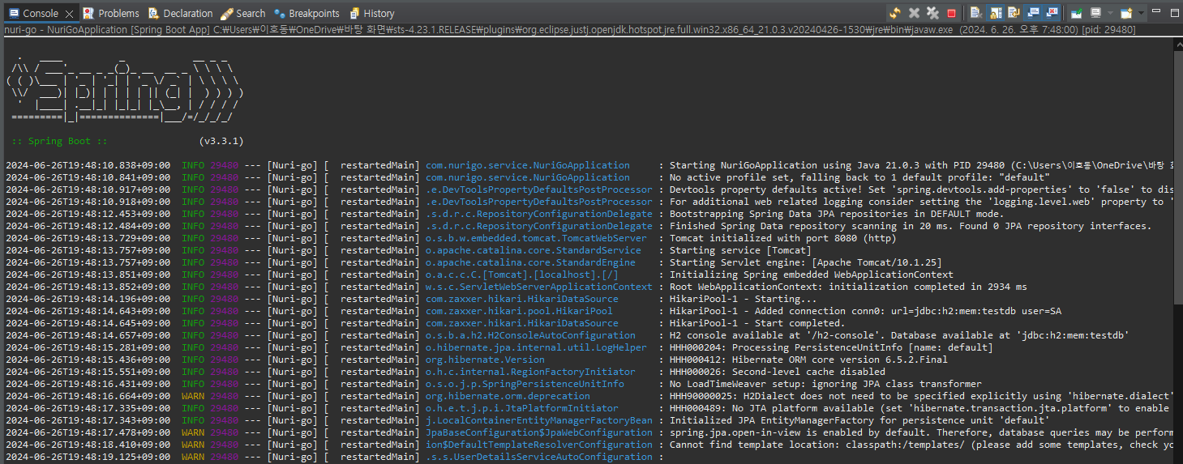Click Open Console icon
1183x464 pixels.
coord(1126,13)
